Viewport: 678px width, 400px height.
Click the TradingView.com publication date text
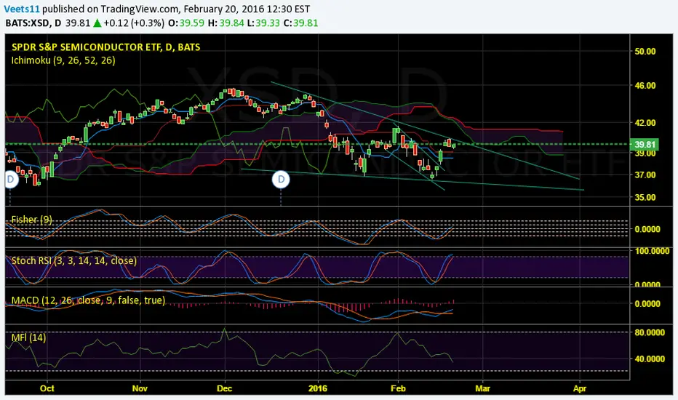205,9
